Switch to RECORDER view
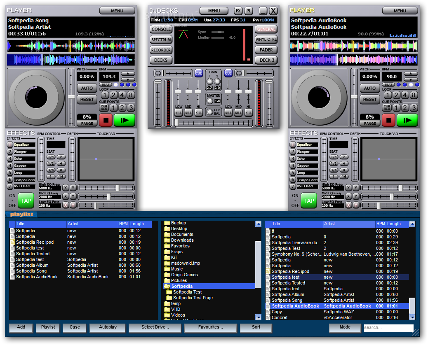This screenshot has height=345, width=428. tap(161, 50)
